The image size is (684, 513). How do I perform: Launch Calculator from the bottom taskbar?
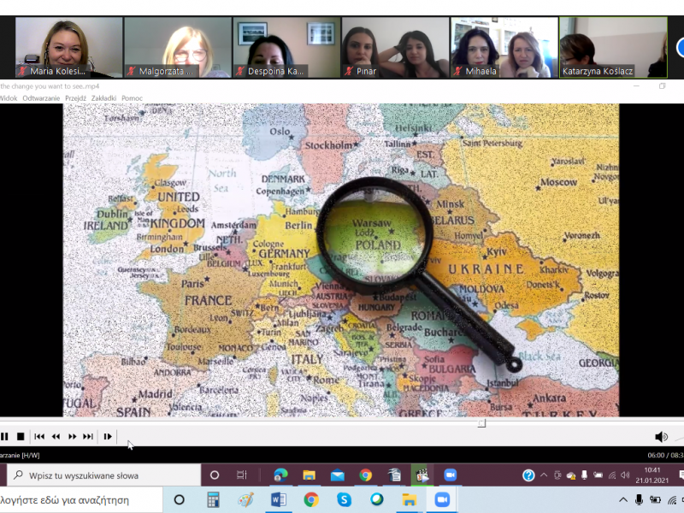[213, 499]
